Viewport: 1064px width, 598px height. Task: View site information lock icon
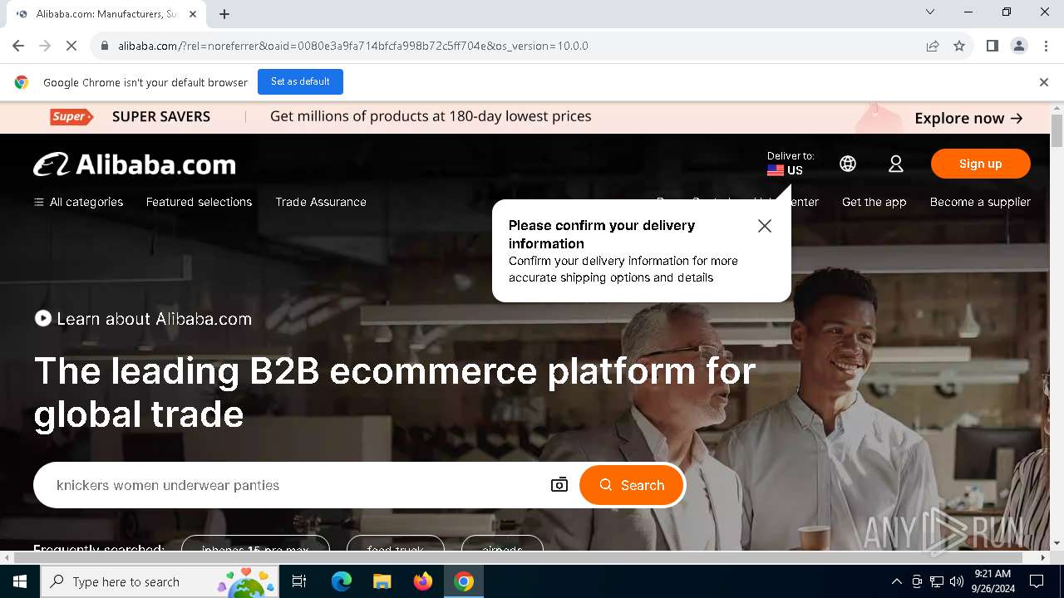105,46
